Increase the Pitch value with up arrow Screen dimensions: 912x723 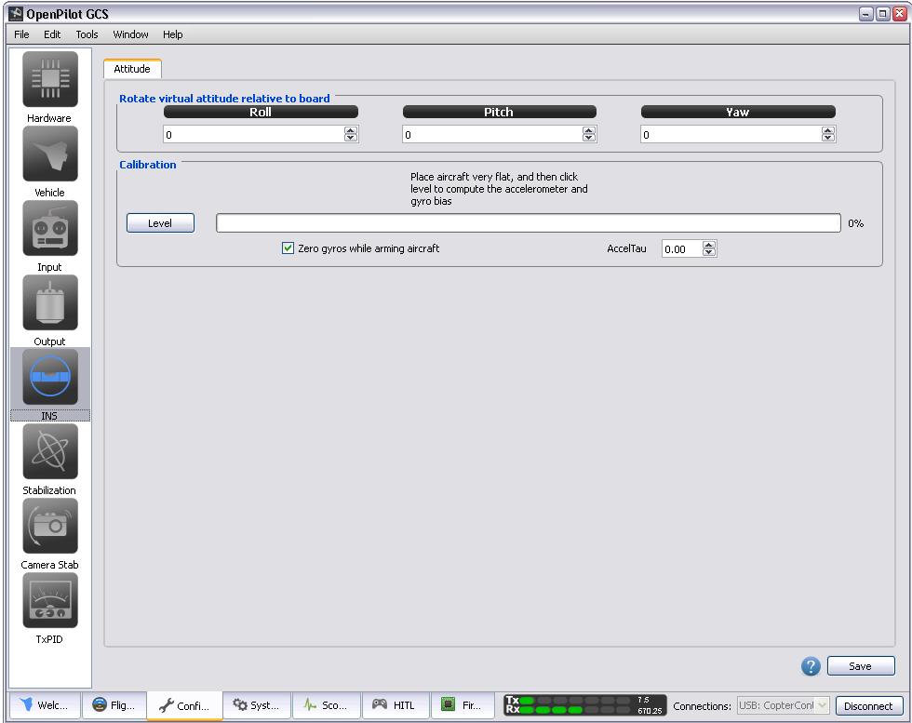click(x=589, y=131)
